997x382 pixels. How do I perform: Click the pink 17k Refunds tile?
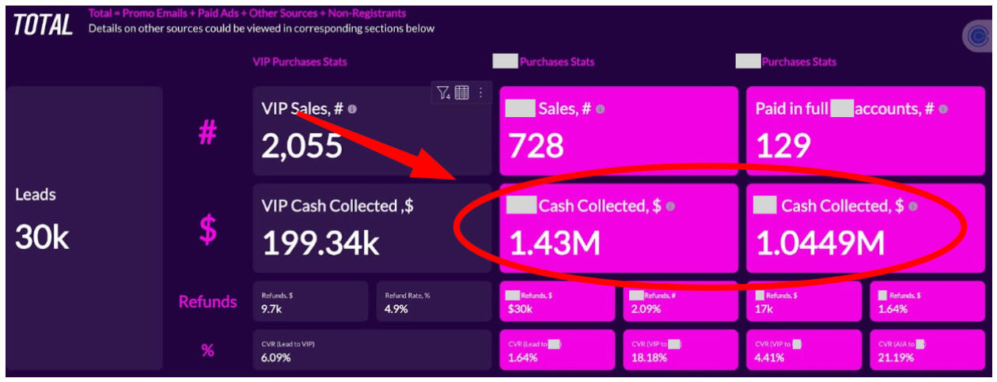803,301
